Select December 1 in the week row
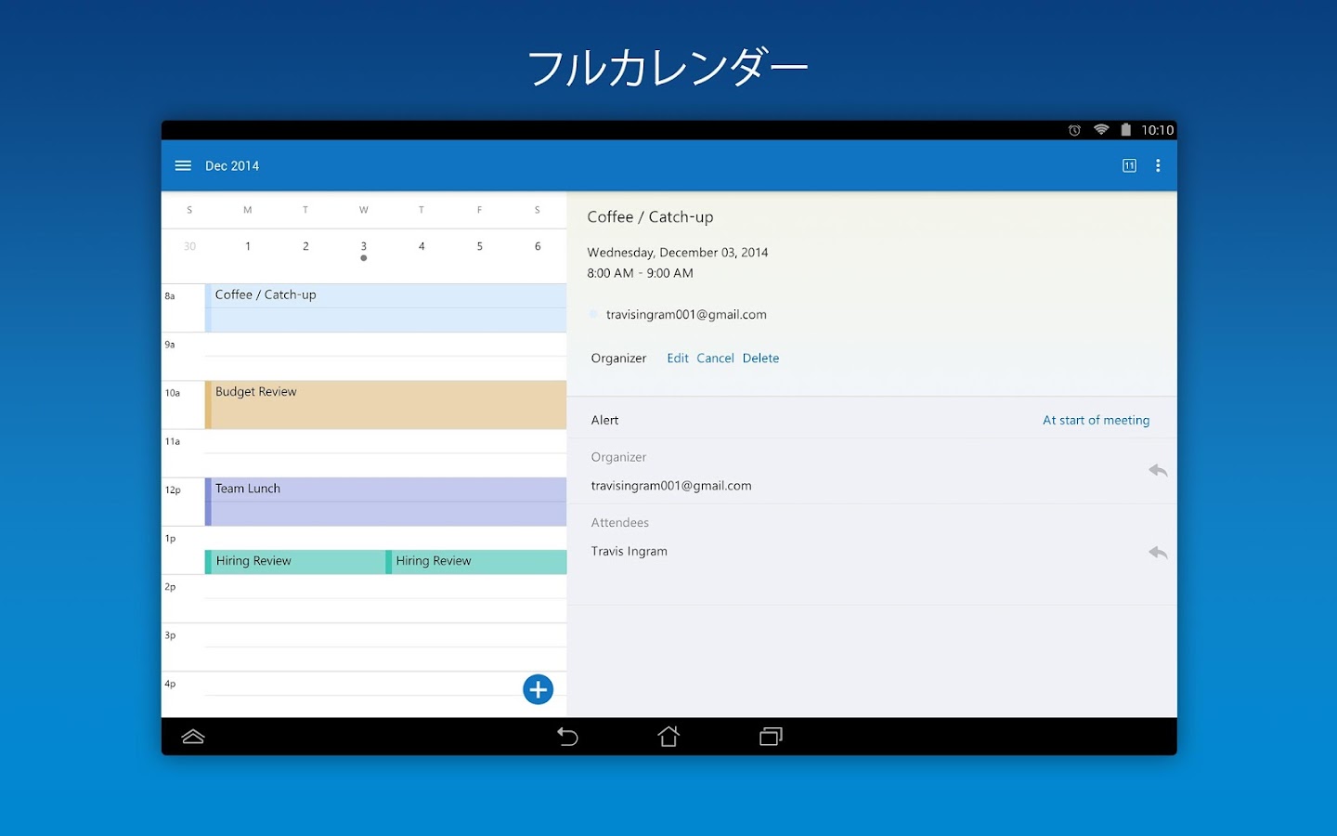This screenshot has height=836, width=1337. click(247, 245)
